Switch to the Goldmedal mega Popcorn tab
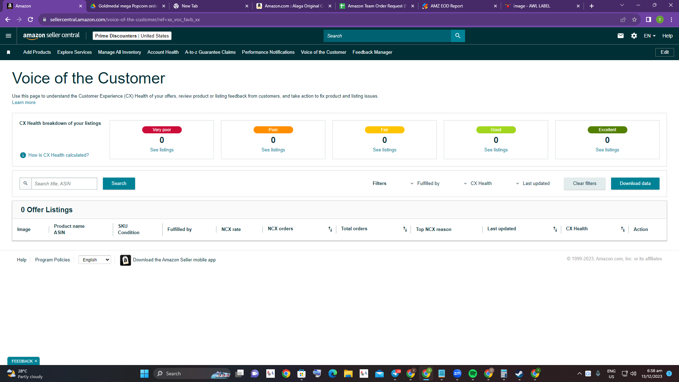The height and width of the screenshot is (382, 679). [x=127, y=6]
